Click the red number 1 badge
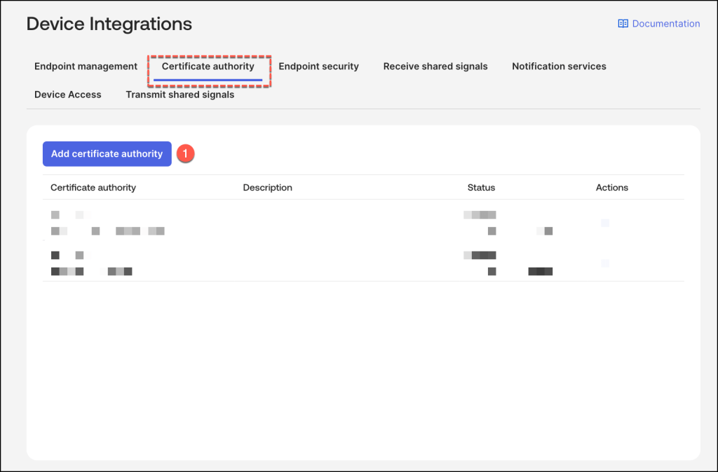718x472 pixels. coord(185,154)
